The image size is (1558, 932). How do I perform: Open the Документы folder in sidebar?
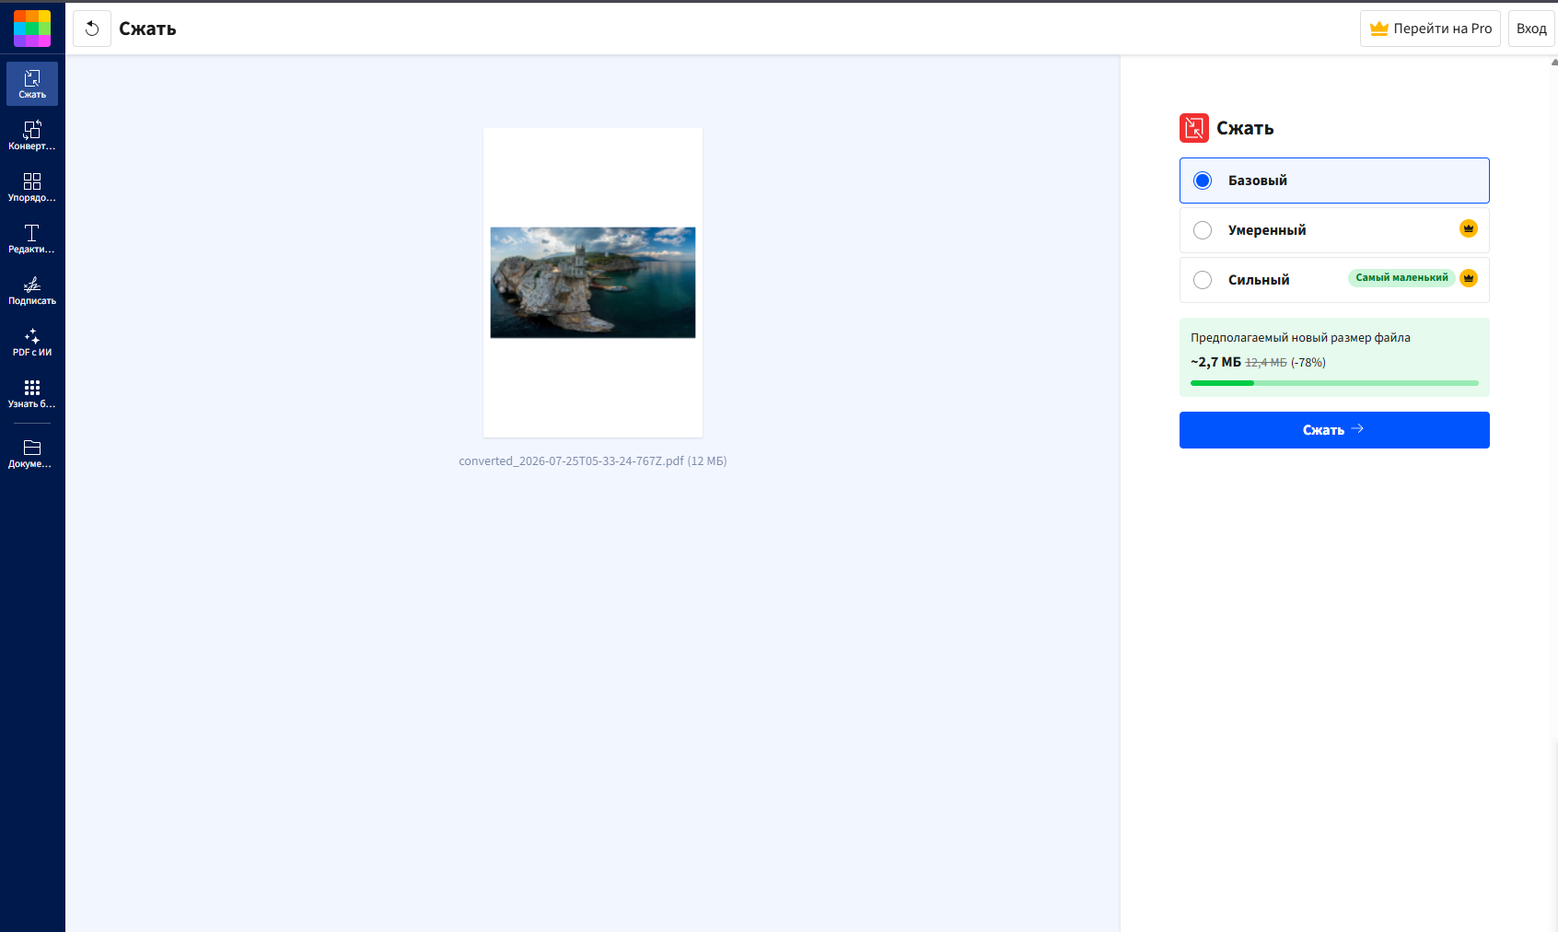coord(32,453)
